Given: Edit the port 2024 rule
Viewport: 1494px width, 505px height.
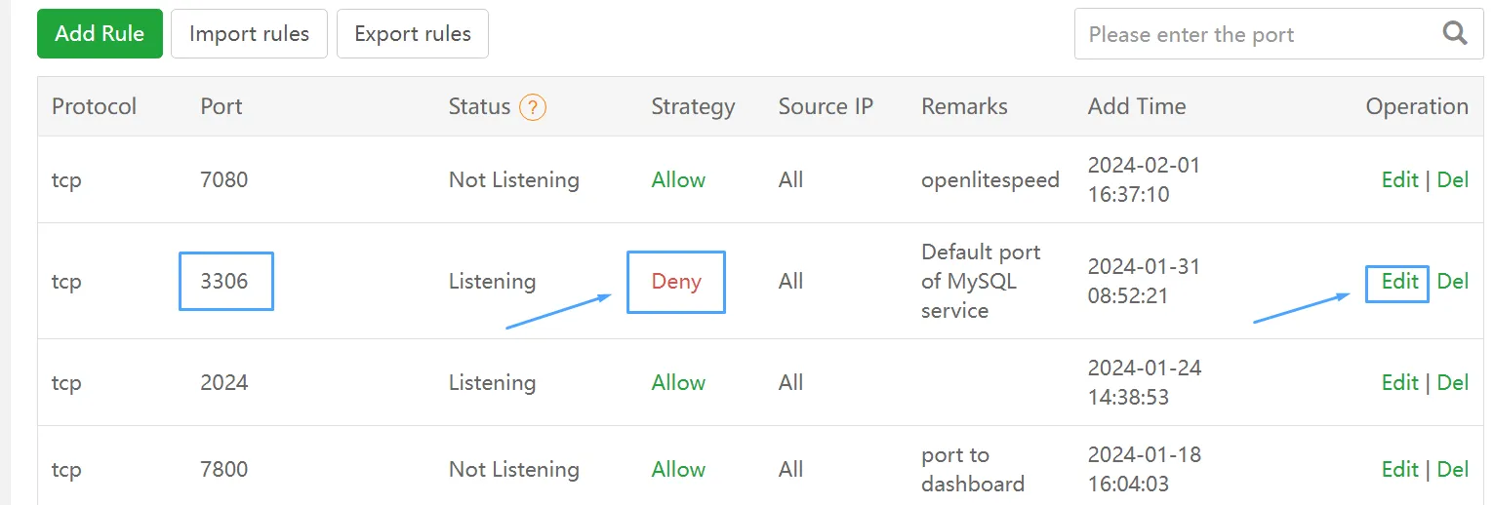Looking at the screenshot, I should coord(1399,382).
